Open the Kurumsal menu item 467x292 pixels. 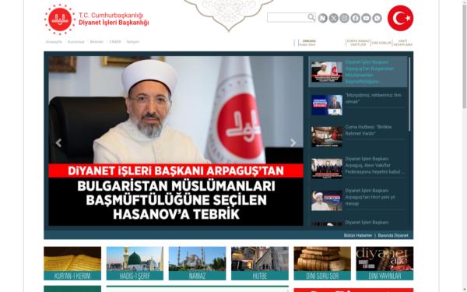(76, 42)
